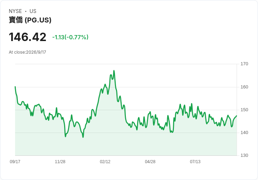Click the -1.13(-0.77%) price change text
This screenshot has height=180, width=258.
[x=70, y=37]
